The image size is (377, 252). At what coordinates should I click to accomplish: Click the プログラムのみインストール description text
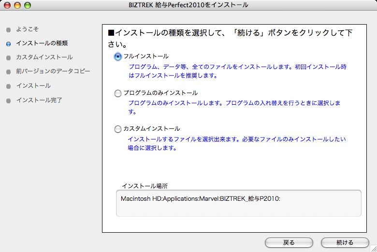tap(234, 107)
